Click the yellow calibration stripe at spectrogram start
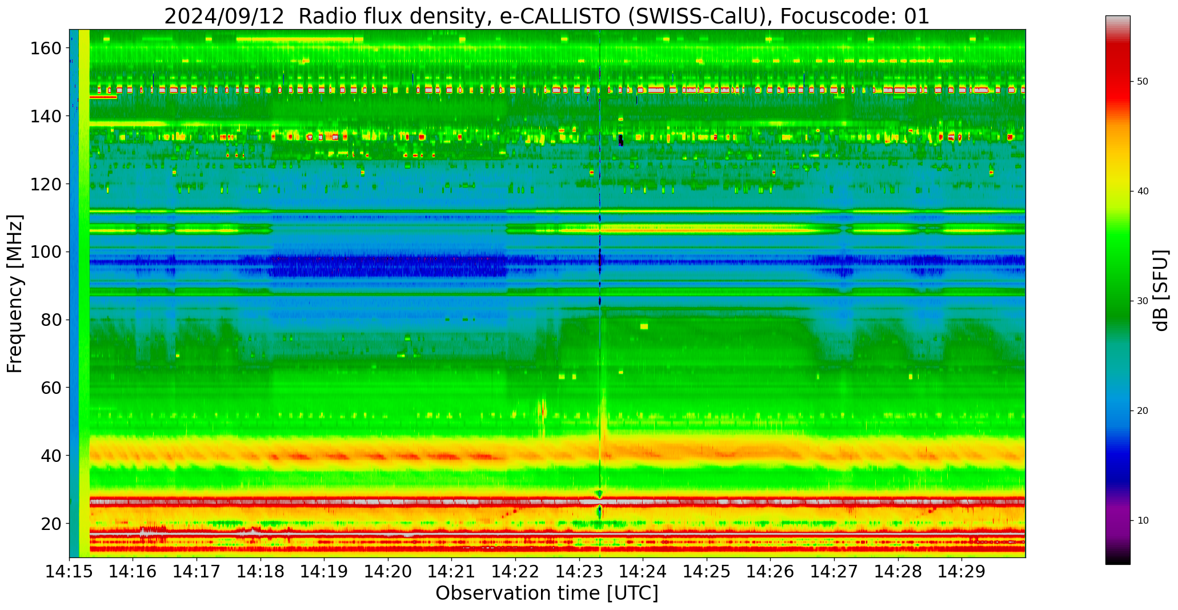Image resolution: width=1178 pixels, height=610 pixels. 84,293
